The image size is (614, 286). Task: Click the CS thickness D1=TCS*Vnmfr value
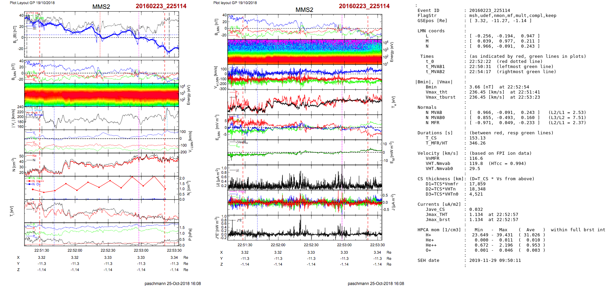[x=478, y=184]
